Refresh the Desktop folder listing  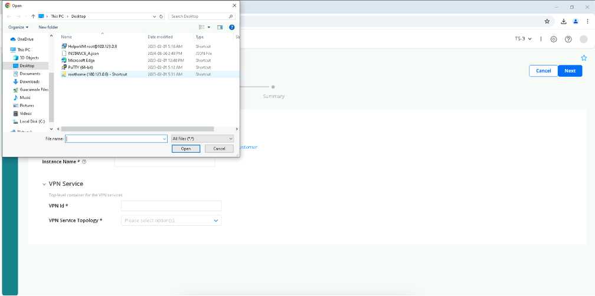coord(161,17)
